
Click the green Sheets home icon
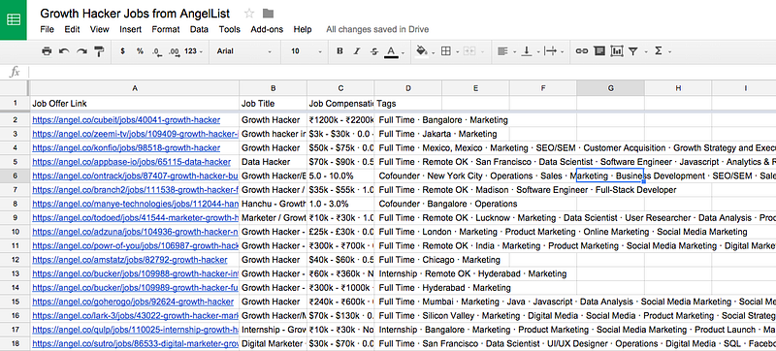click(x=14, y=19)
